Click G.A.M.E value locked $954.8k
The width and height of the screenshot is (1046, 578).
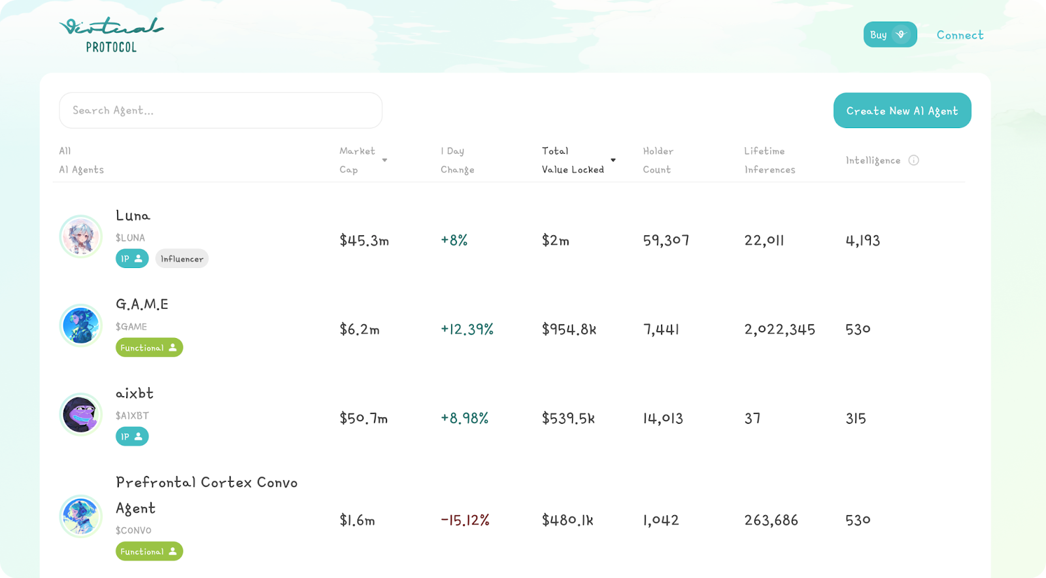tap(569, 330)
